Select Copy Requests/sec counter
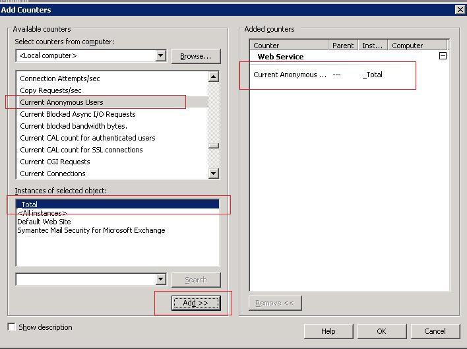 pos(113,90)
